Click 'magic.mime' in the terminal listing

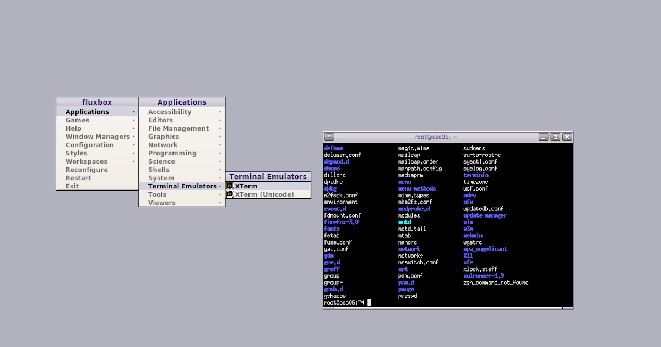point(414,148)
